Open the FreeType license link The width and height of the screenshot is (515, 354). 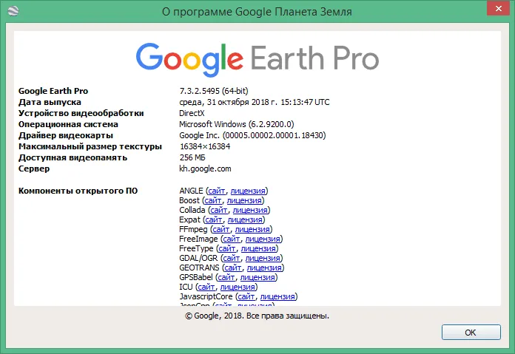258,248
